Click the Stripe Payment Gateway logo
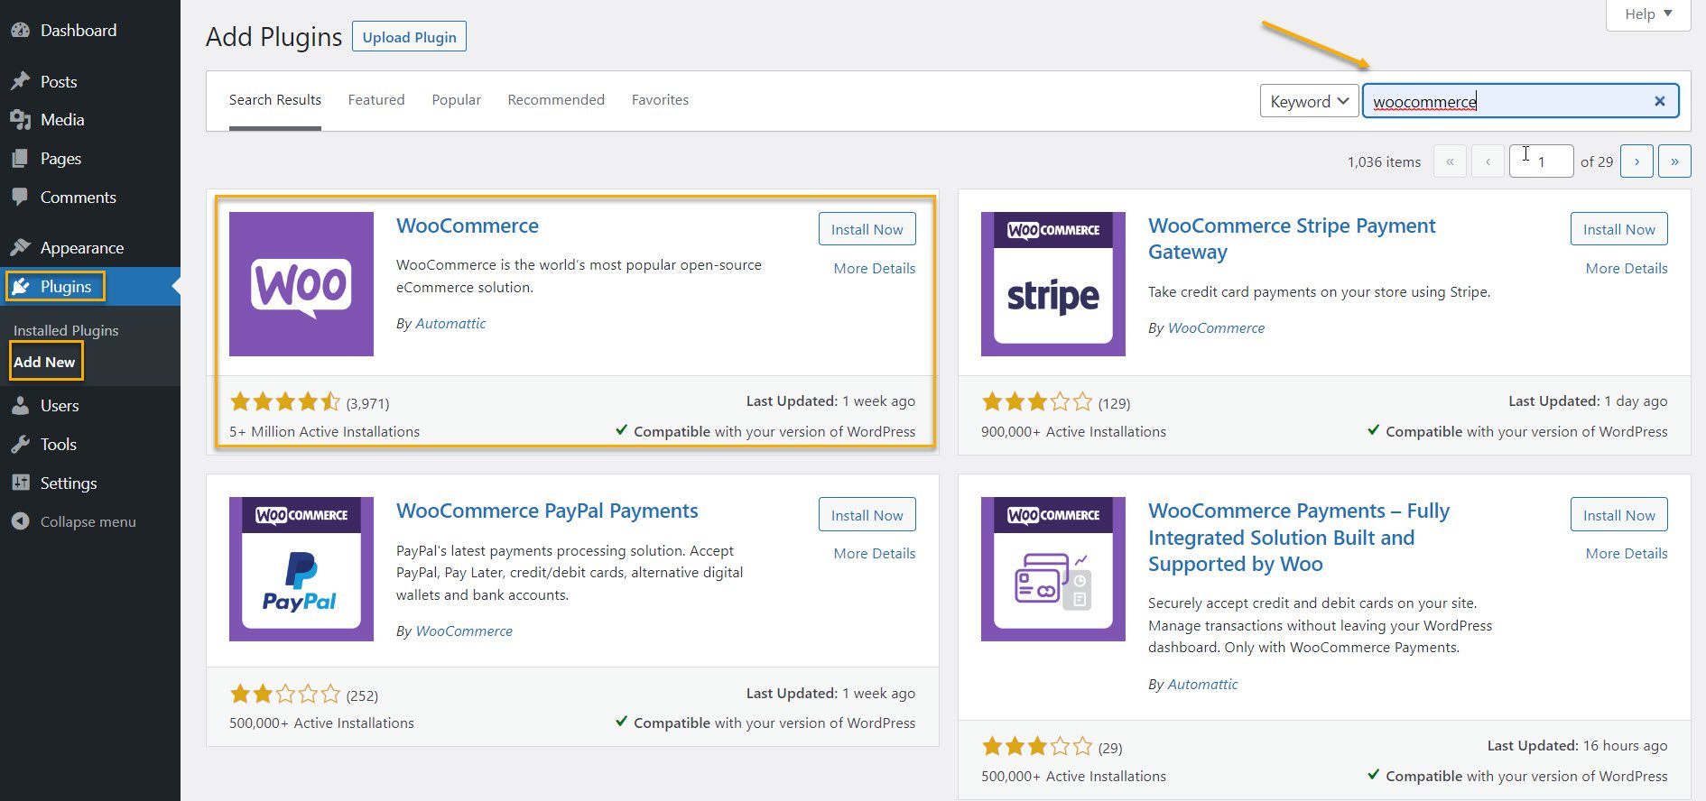1706x801 pixels. click(x=1053, y=284)
